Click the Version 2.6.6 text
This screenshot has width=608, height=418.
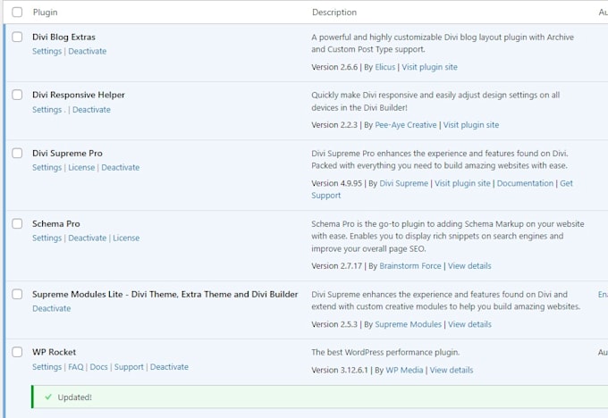tap(334, 67)
